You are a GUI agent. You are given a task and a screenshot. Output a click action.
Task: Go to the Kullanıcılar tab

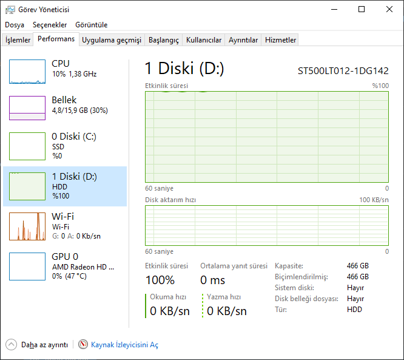204,39
